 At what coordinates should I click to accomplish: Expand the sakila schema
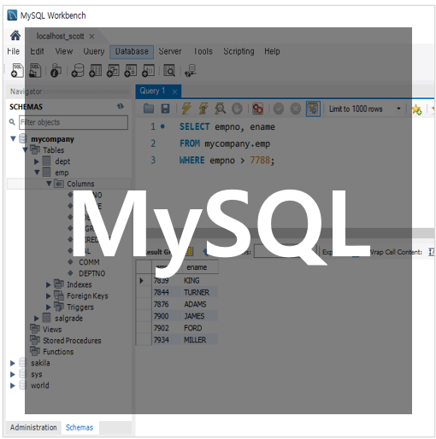pyautogui.click(x=12, y=363)
